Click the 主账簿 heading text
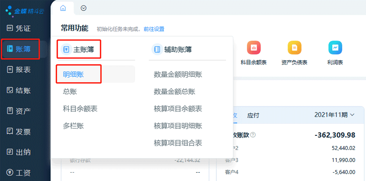The width and height of the screenshot is (366, 181). click(84, 49)
